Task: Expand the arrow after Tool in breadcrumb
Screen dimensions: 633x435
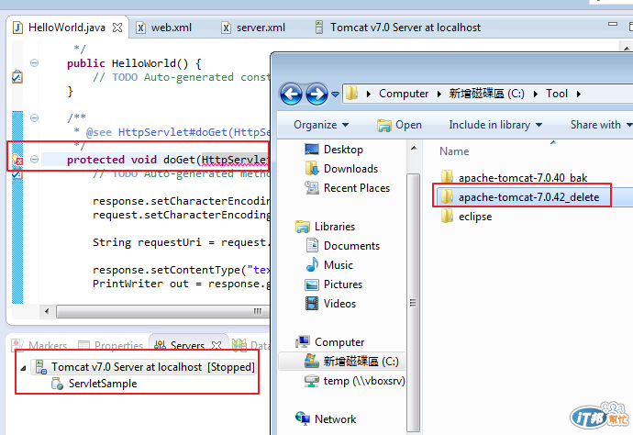Action: click(x=579, y=95)
